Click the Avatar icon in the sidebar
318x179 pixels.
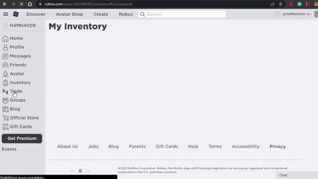(x=5, y=74)
